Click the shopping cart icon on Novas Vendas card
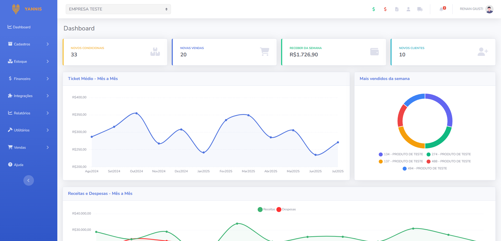Viewport: 501px width, 241px height. (265, 52)
